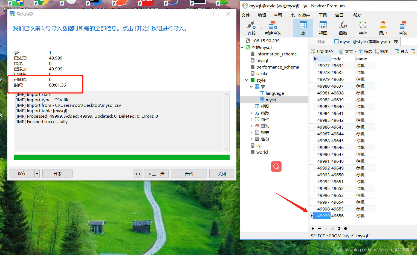Click the 关闭 button in import wizard

pyautogui.click(x=222, y=173)
